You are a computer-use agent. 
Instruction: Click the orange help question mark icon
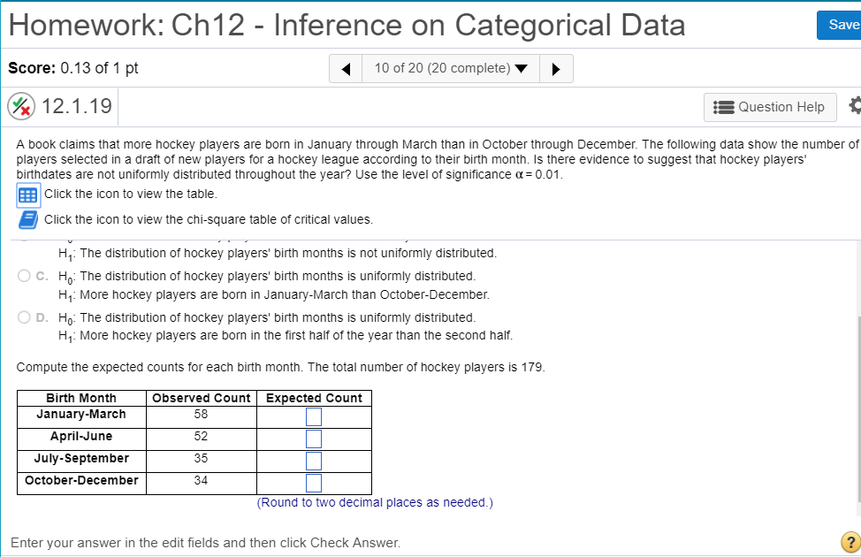tap(850, 543)
